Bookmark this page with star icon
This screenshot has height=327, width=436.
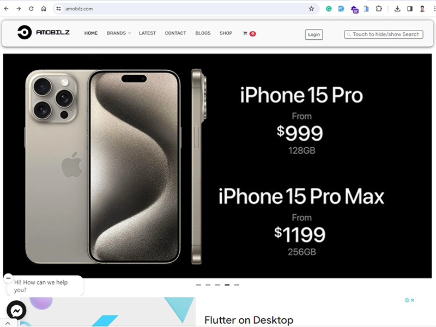[311, 9]
